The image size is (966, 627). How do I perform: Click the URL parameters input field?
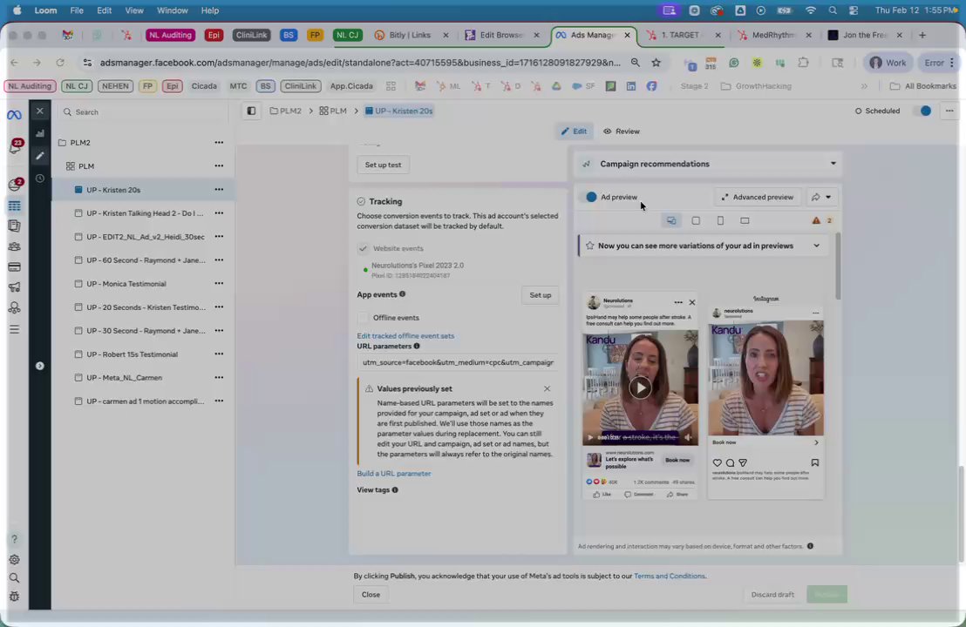[x=458, y=363]
